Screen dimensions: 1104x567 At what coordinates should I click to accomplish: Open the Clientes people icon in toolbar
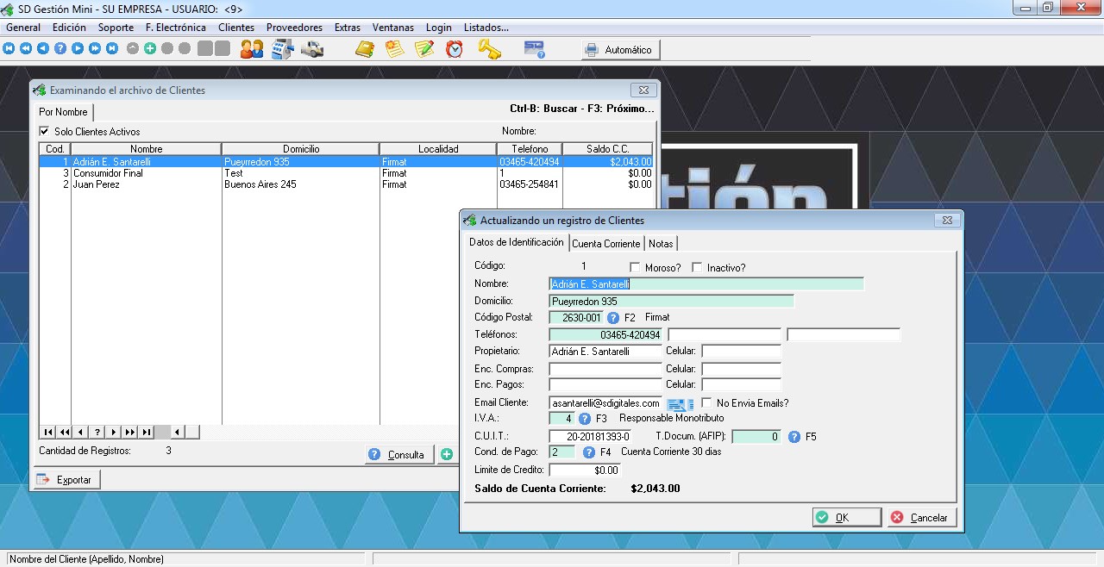252,49
